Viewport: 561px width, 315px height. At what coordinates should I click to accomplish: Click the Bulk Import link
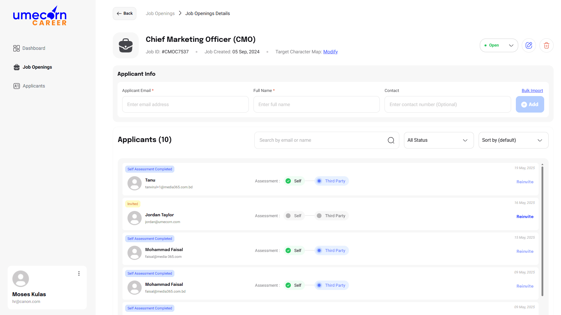coord(532,90)
